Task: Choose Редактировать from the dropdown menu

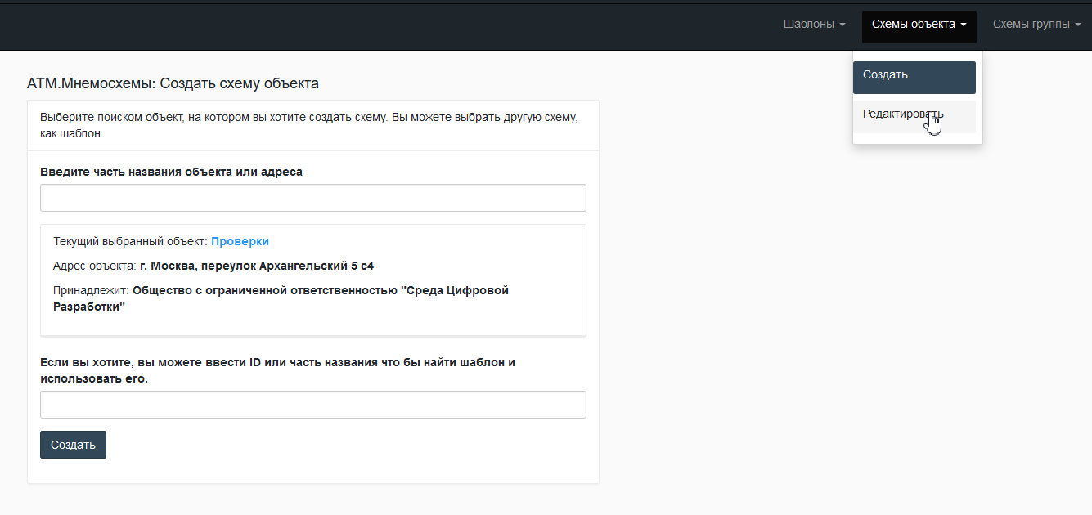Action: [902, 114]
